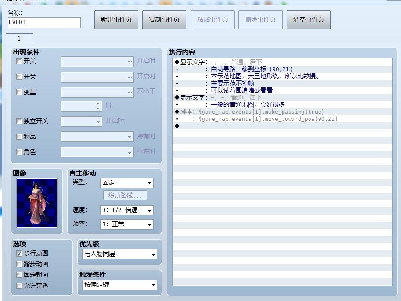Click the 清空事件页 button
Image resolution: width=401 pixels, height=301 pixels.
(309, 20)
